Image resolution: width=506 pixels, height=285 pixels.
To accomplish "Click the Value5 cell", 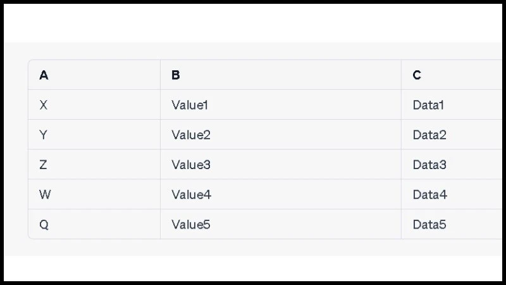I will tap(190, 224).
